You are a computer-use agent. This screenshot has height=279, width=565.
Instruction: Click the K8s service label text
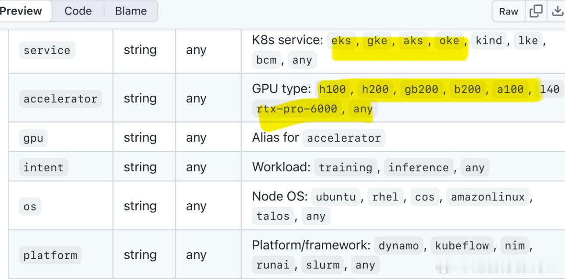coord(287,40)
